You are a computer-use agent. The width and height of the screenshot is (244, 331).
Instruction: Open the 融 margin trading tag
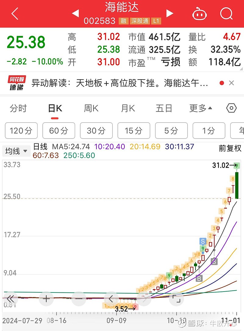click(x=124, y=21)
